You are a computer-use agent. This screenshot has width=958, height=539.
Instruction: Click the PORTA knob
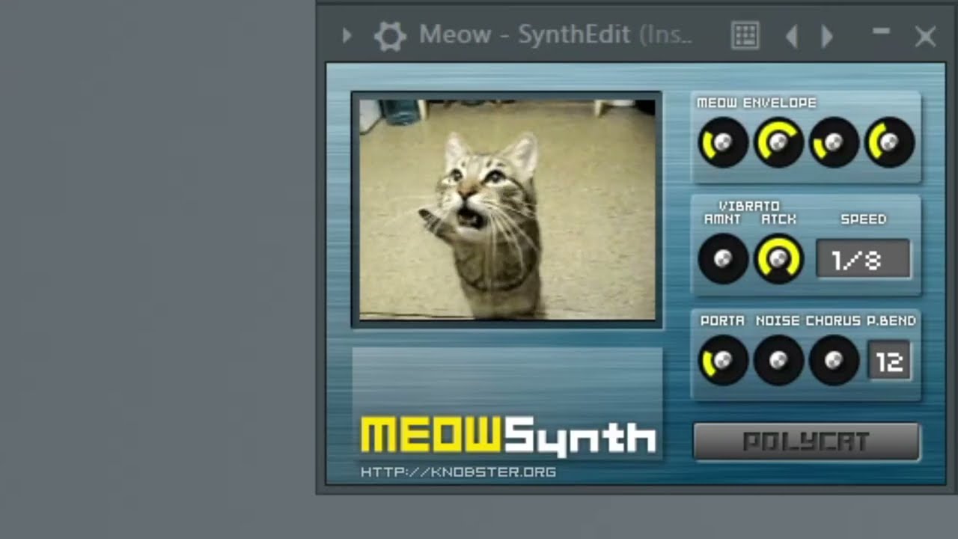(x=723, y=361)
